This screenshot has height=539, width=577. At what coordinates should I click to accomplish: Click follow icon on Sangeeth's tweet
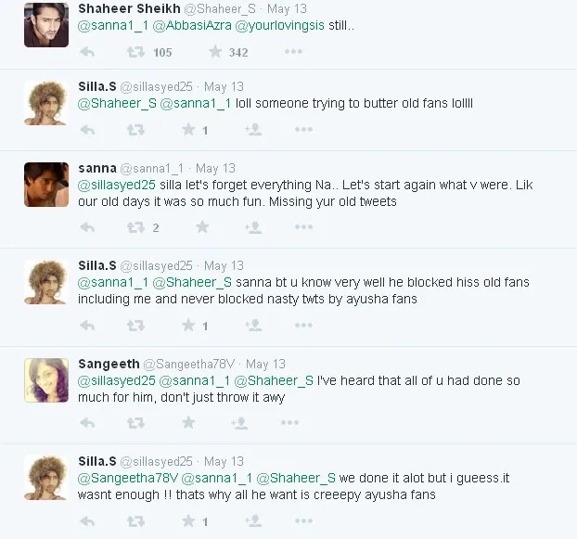click(239, 422)
